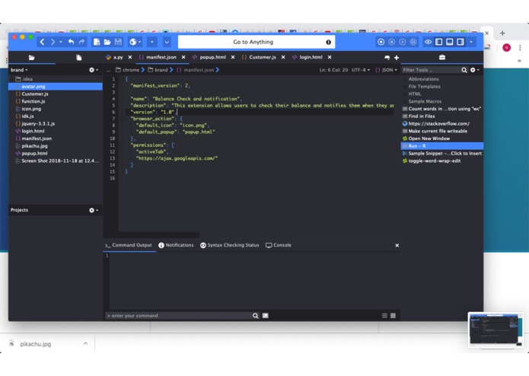Undo the last edit
The height and width of the screenshot is (376, 529).
71,42
